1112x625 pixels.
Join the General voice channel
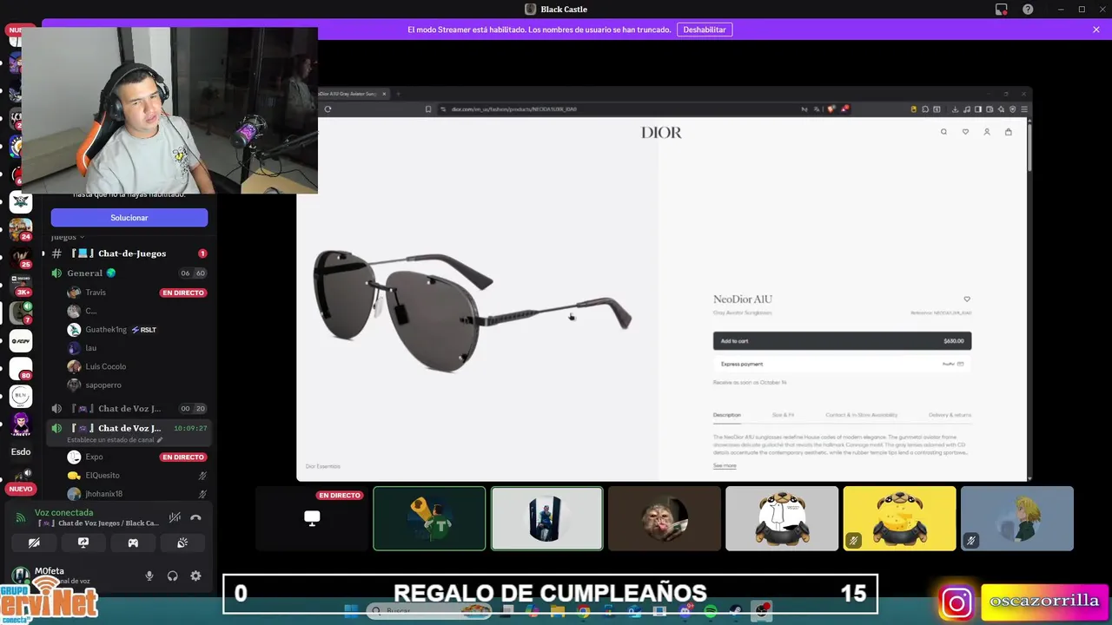(129, 273)
